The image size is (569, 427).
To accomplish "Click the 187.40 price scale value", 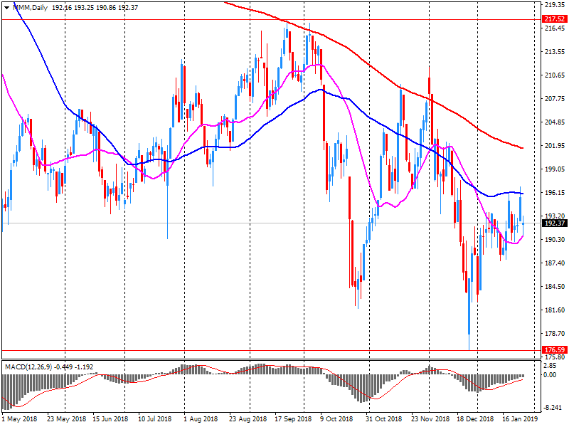I will 555,263.
